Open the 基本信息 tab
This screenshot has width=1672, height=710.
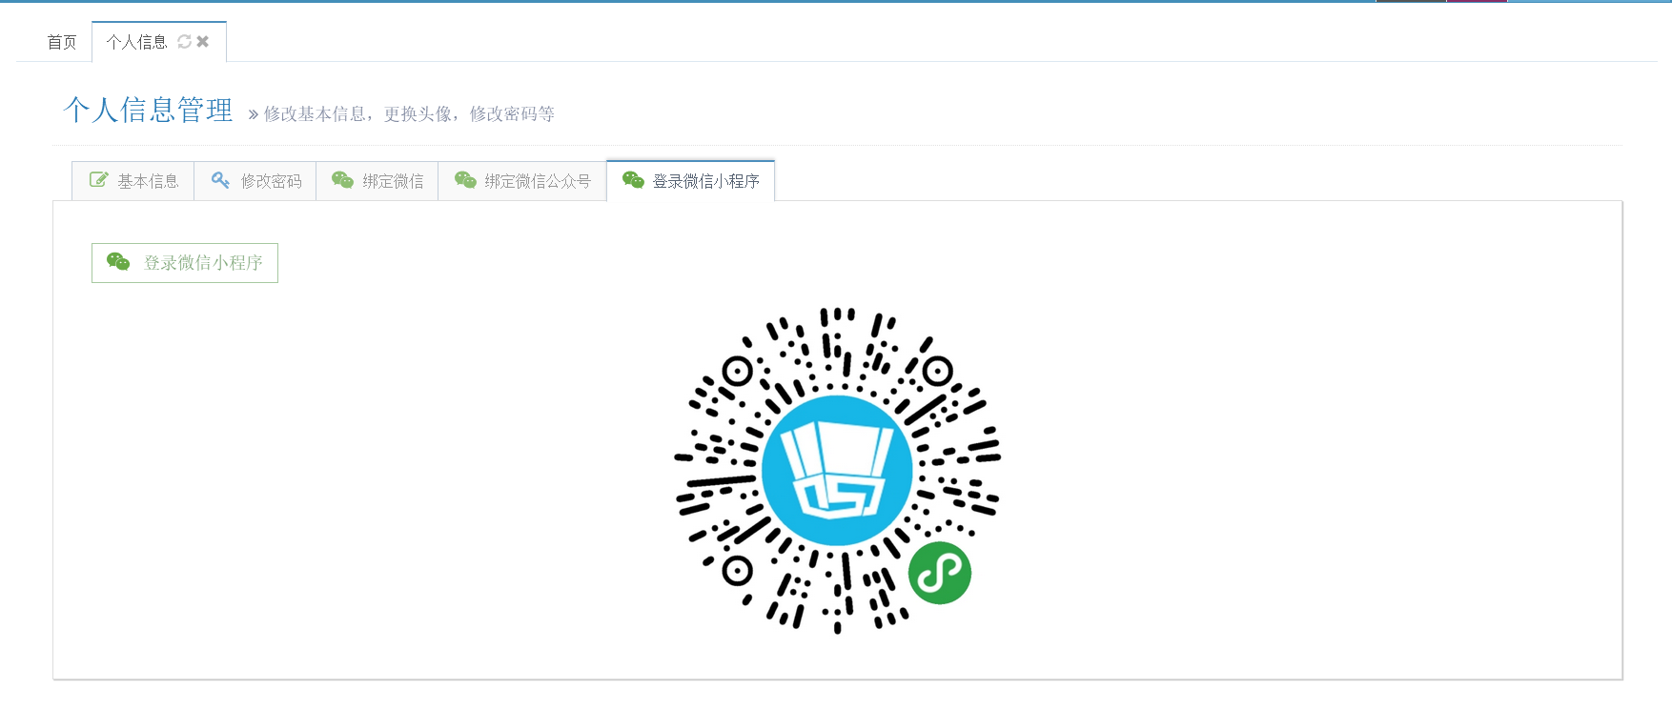click(x=133, y=181)
